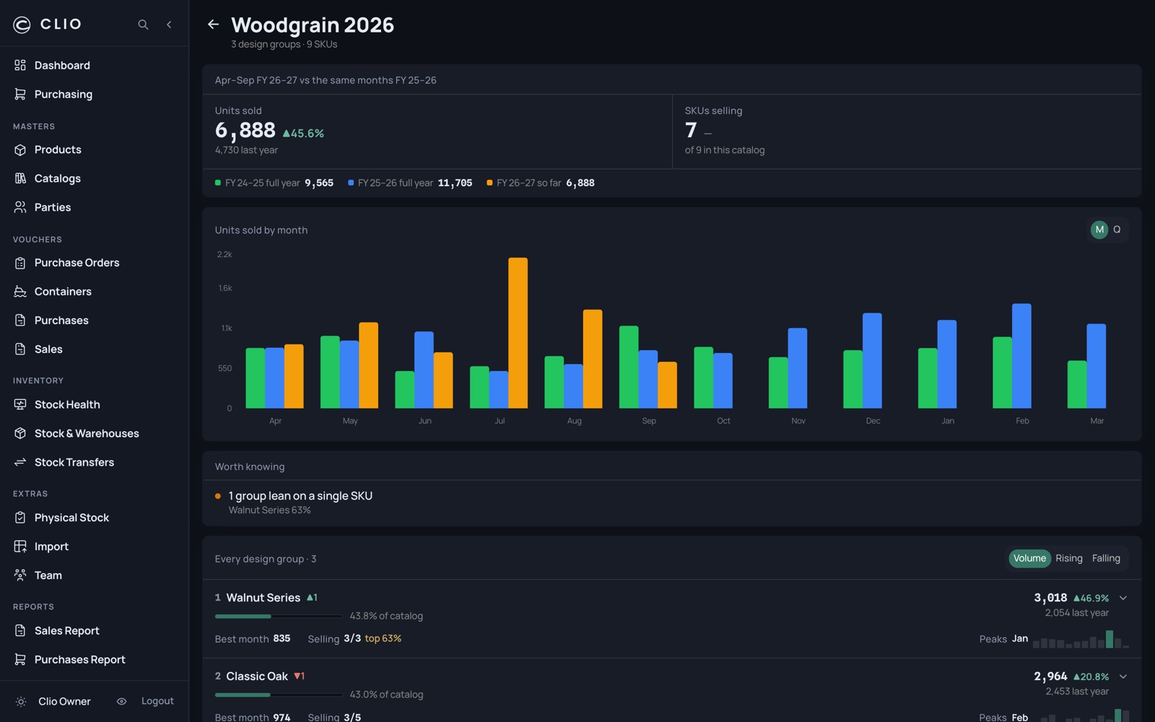Viewport: 1155px width, 722px height.
Task: Click the Logout link
Action: click(157, 702)
